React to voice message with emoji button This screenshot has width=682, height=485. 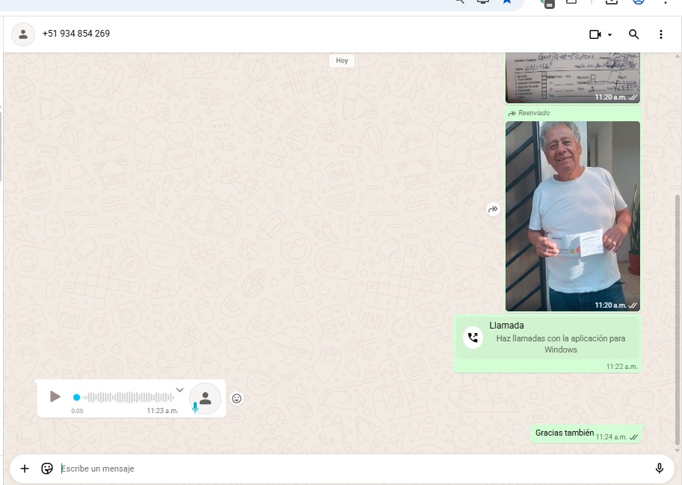click(236, 398)
